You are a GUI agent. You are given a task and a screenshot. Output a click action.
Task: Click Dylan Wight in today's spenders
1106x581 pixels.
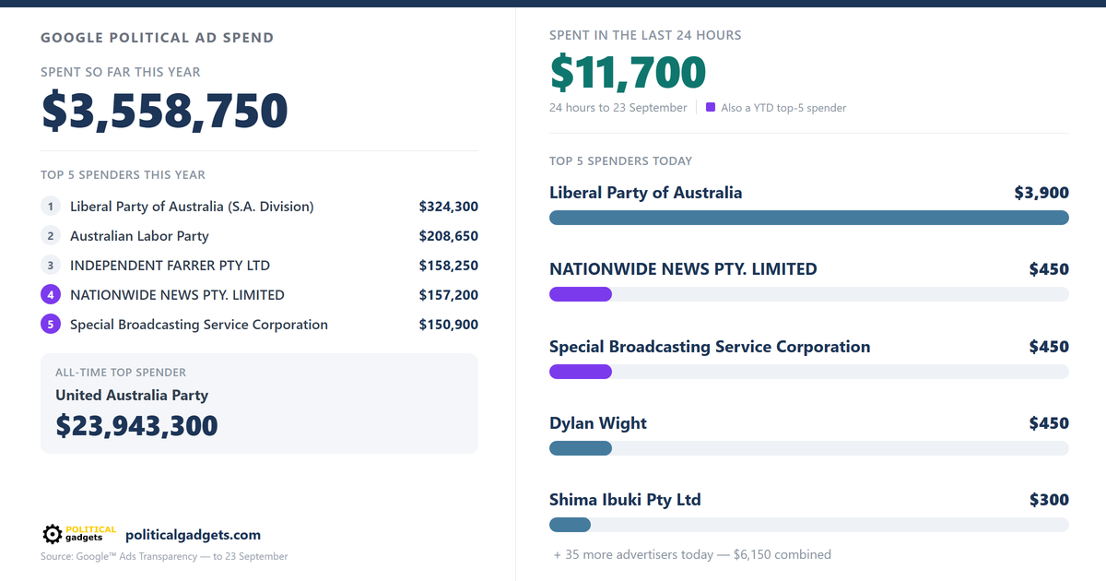coord(598,423)
